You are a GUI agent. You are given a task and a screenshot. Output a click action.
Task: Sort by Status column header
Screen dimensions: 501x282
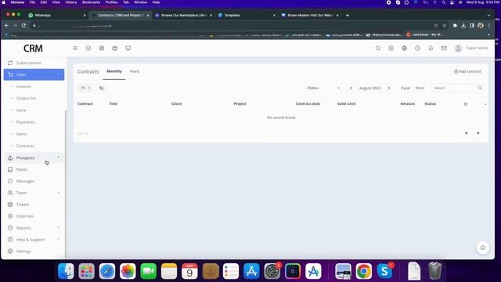tap(430, 104)
